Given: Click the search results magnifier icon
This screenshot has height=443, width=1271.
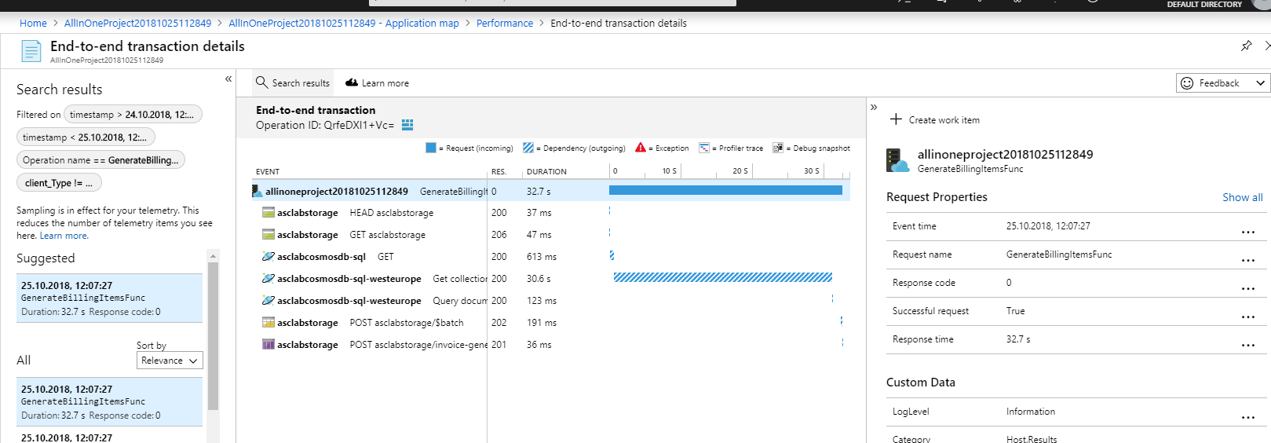Looking at the screenshot, I should click(261, 82).
